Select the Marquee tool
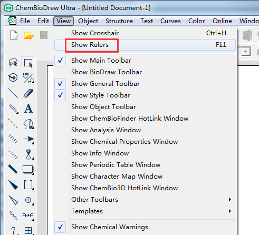Viewport: 259px width, 235px height. 28,62
